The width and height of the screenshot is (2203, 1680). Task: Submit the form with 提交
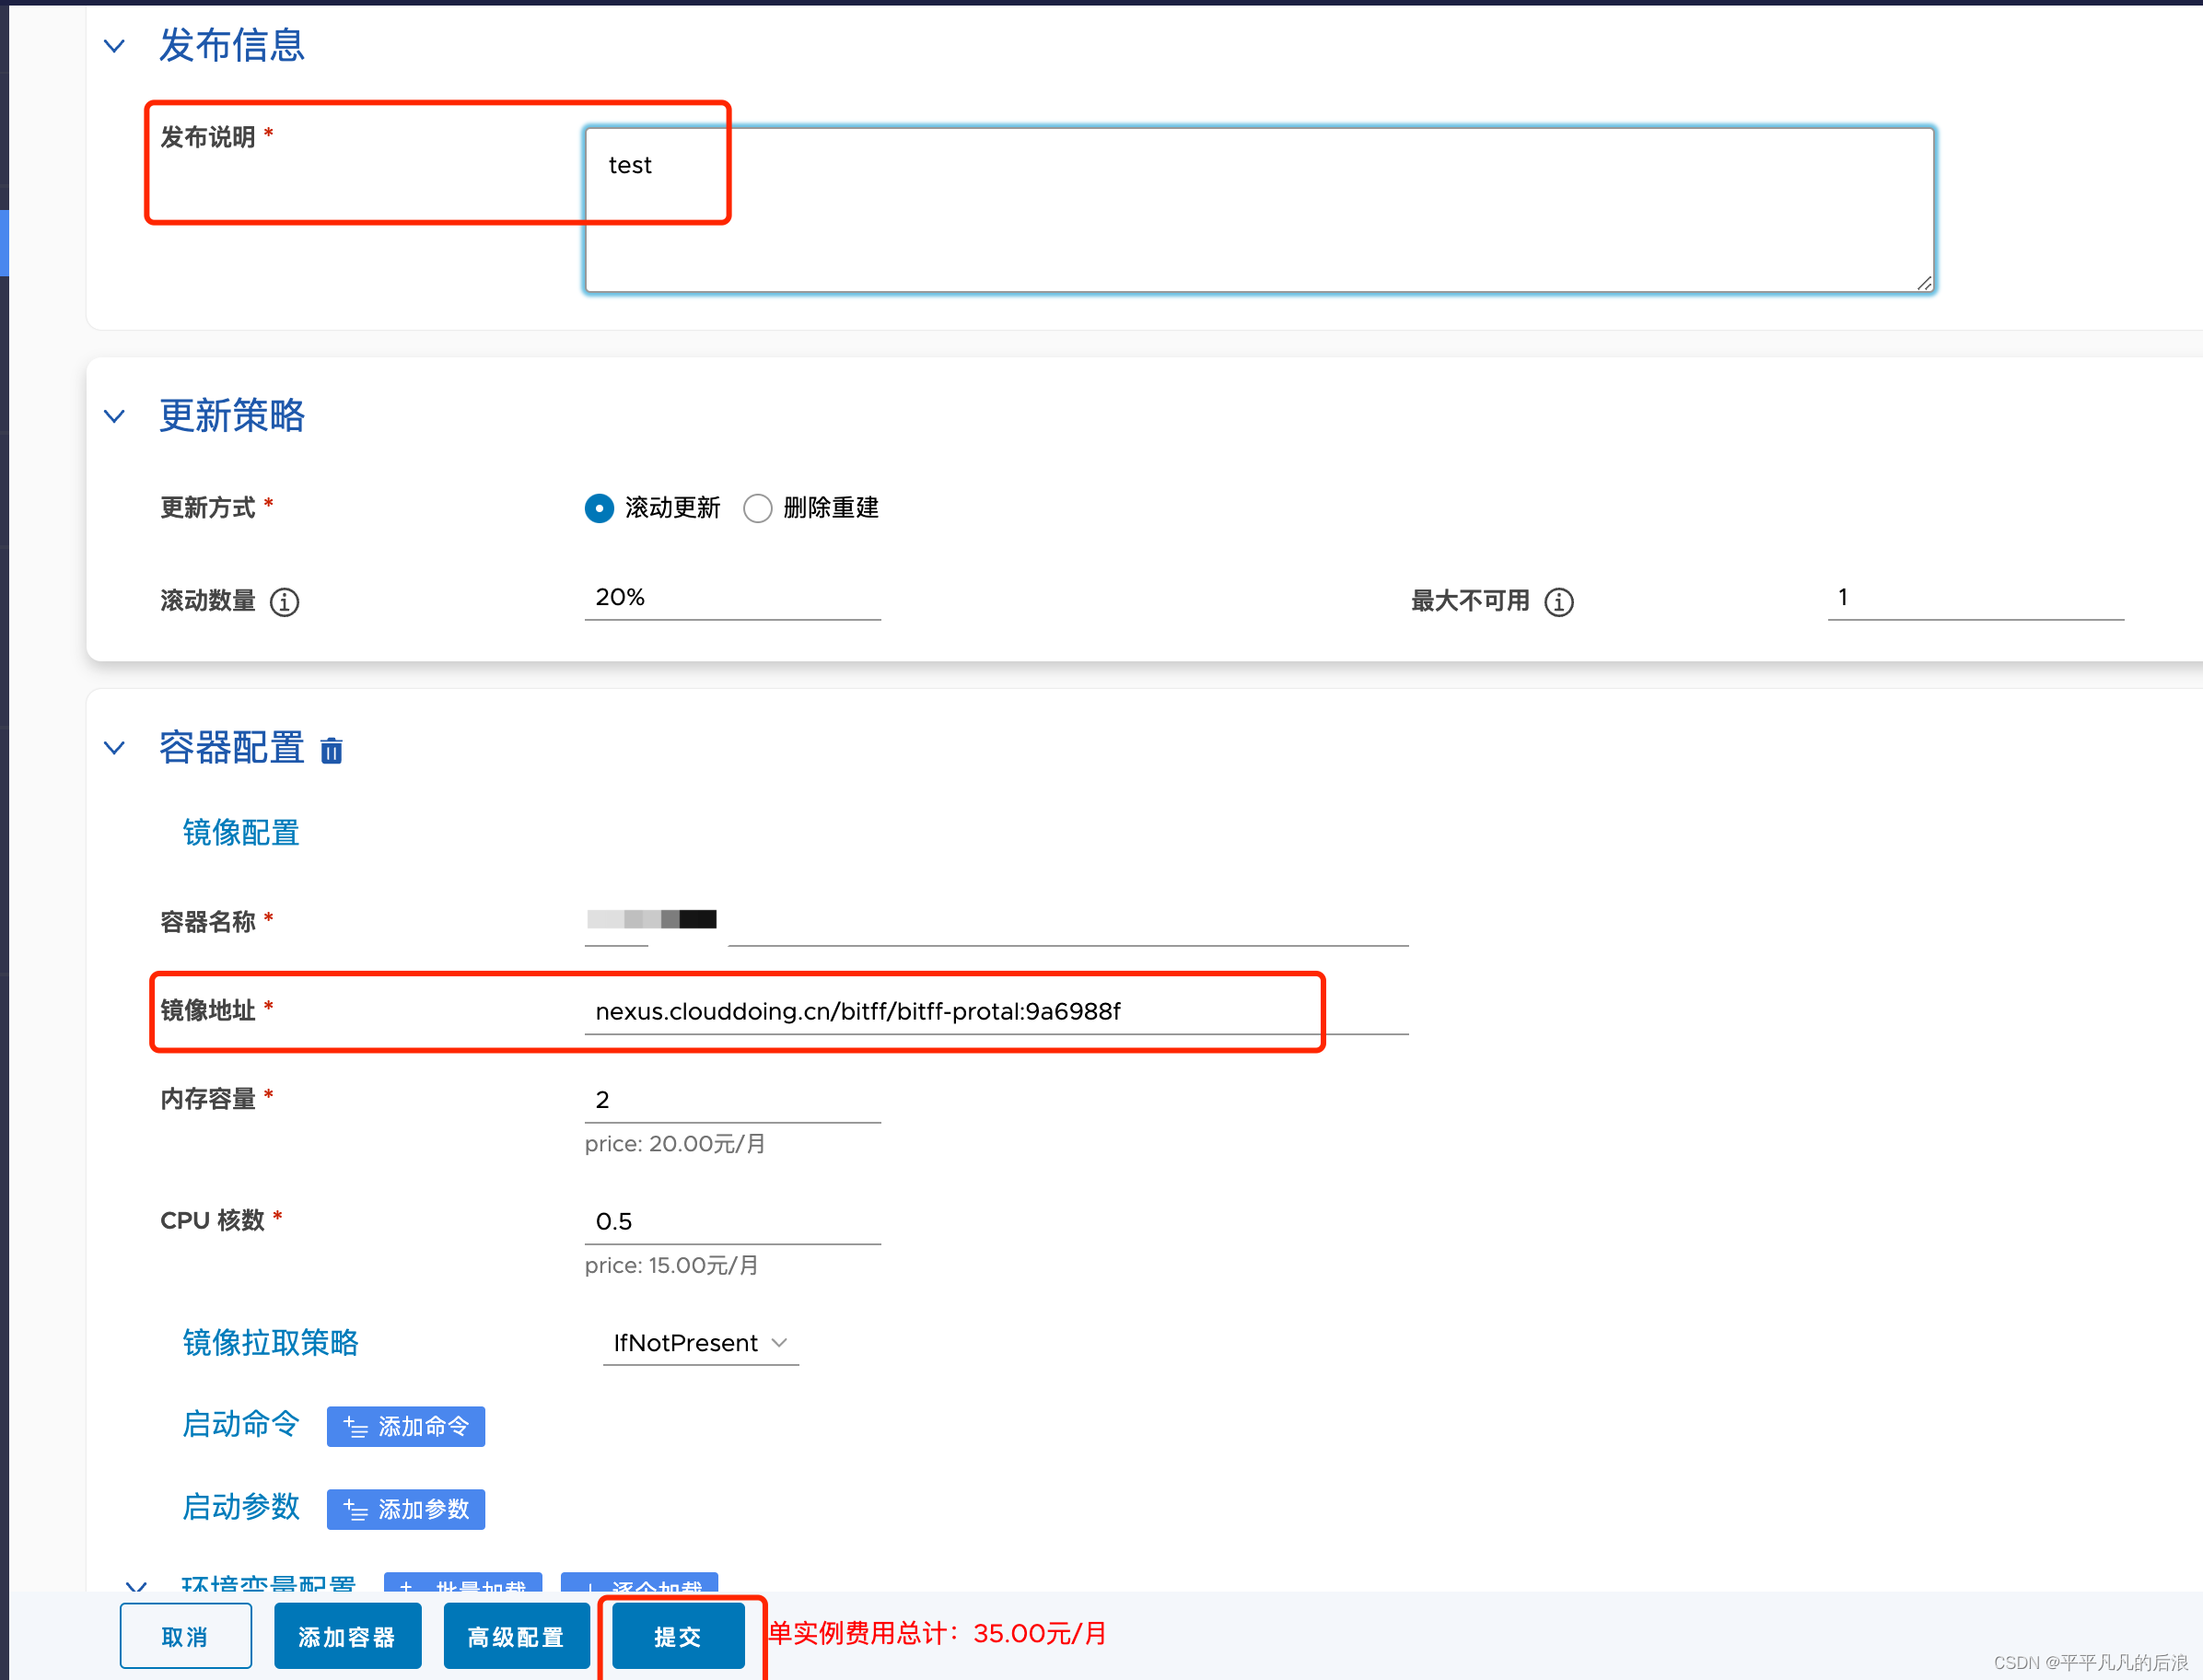(x=678, y=1636)
